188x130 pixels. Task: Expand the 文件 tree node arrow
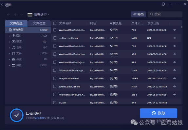pos(10,54)
